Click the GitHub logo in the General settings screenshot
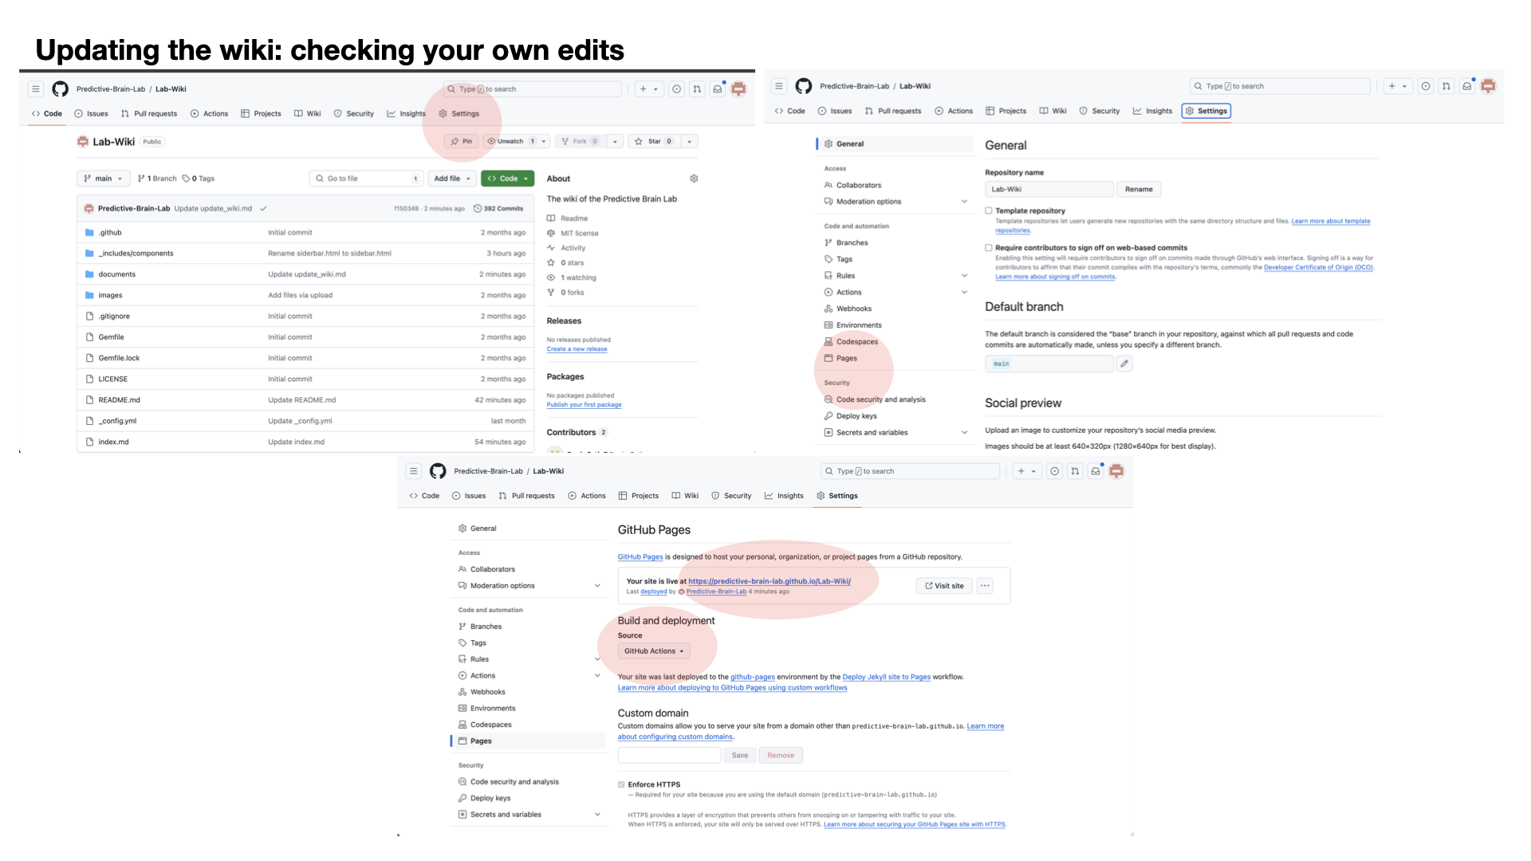The height and width of the screenshot is (861, 1531). (804, 86)
